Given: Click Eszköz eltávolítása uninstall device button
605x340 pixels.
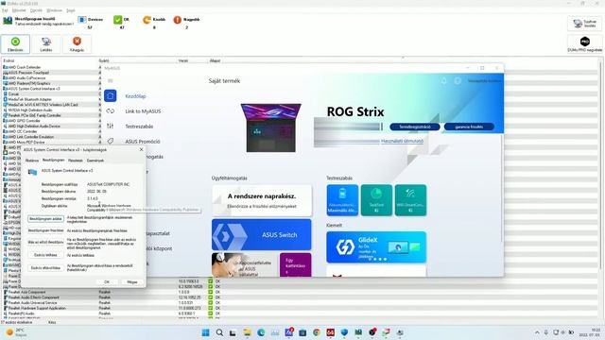Looking at the screenshot, I should point(45,267).
